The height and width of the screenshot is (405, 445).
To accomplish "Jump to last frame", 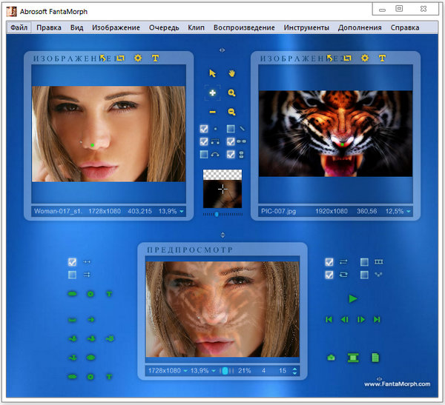I will [377, 320].
